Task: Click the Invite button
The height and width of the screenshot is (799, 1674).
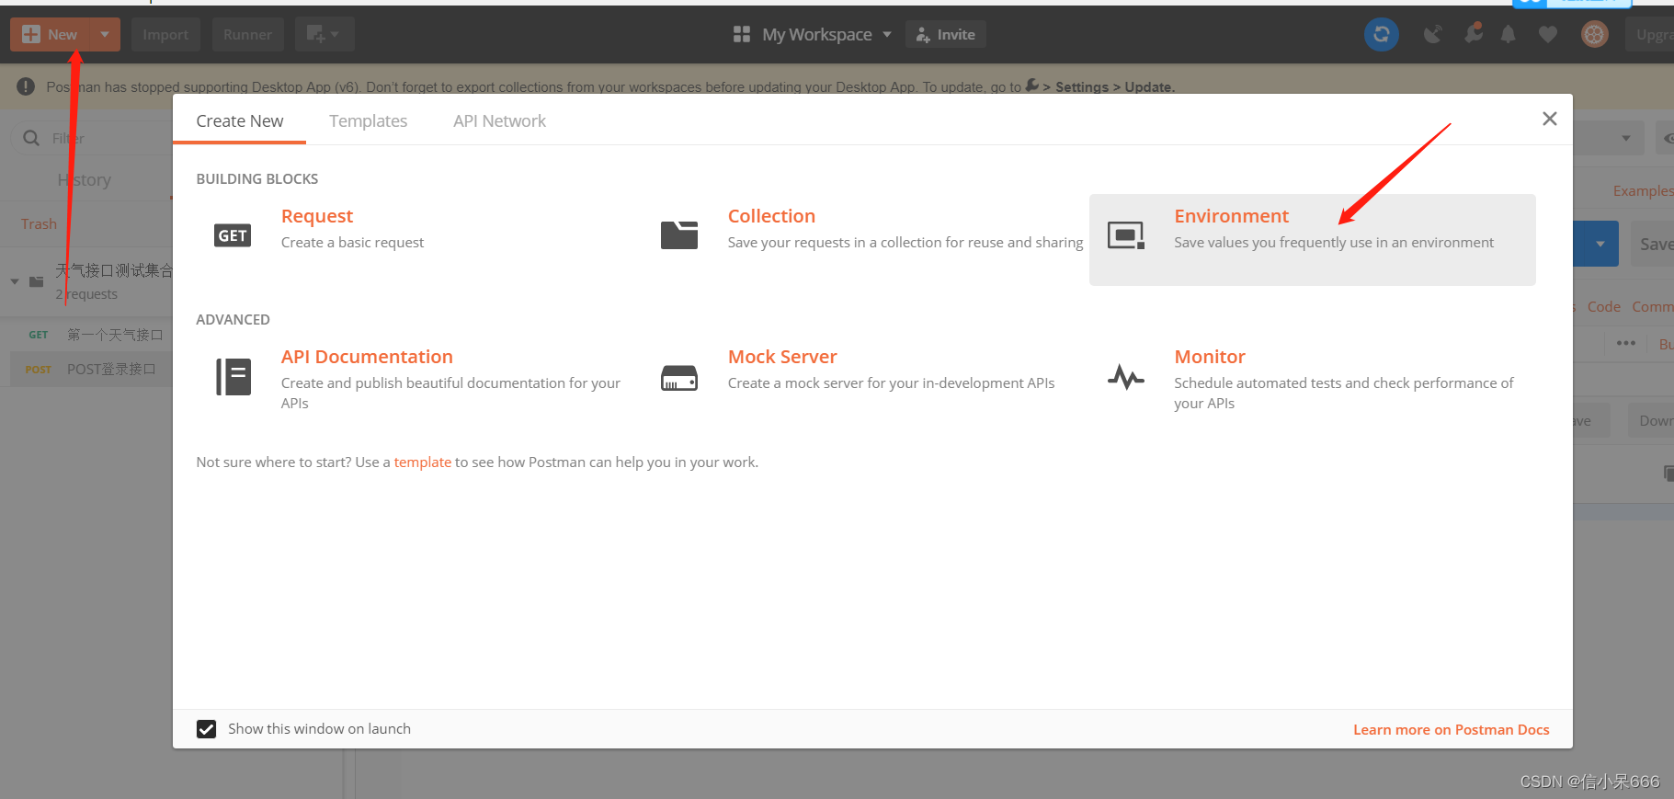Action: [x=946, y=35]
